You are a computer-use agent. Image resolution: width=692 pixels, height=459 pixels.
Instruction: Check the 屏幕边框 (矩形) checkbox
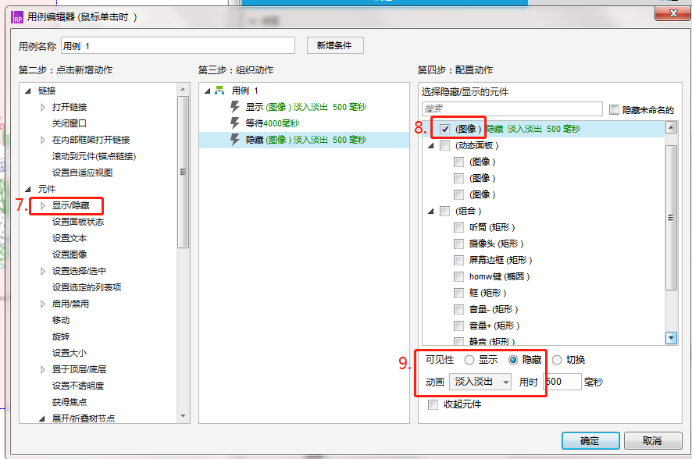coord(459,260)
